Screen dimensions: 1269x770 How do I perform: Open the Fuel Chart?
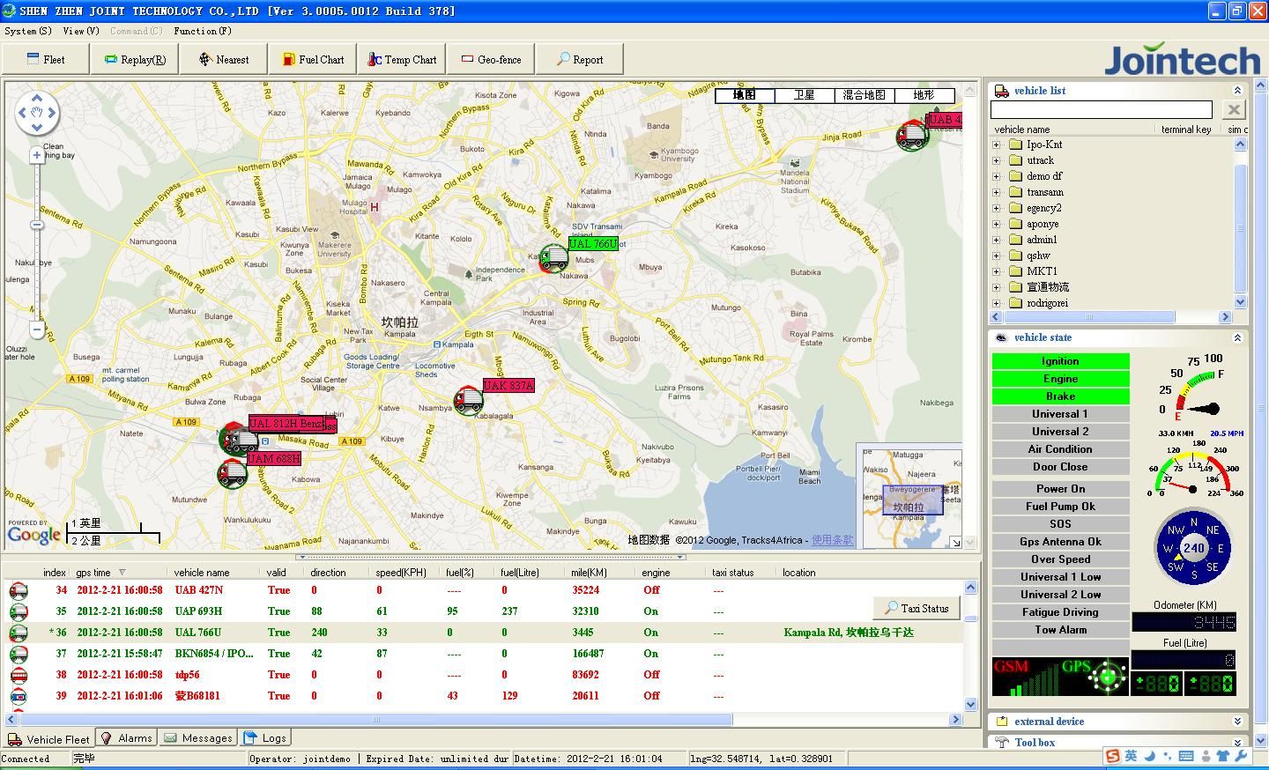point(313,60)
